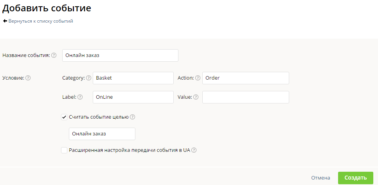
Task: Click help icon next to Название события
Action: pos(54,55)
